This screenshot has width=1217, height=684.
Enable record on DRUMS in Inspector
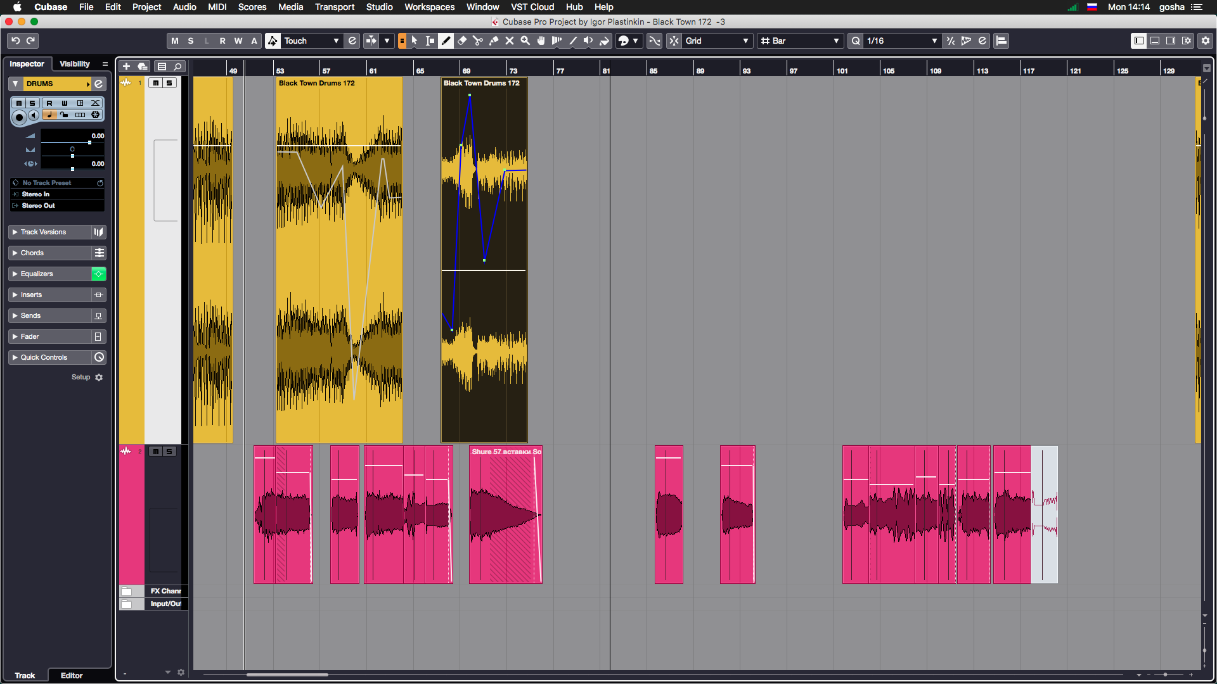pyautogui.click(x=19, y=117)
